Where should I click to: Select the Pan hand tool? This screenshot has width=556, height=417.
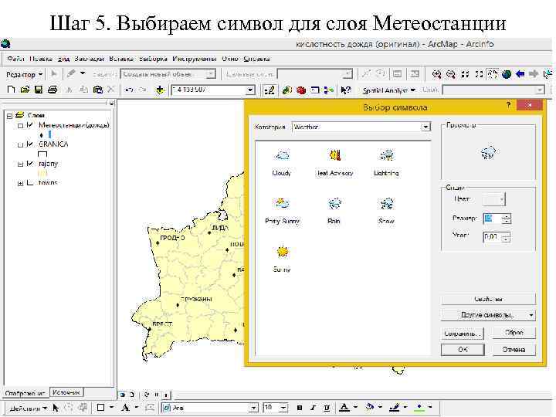(493, 74)
